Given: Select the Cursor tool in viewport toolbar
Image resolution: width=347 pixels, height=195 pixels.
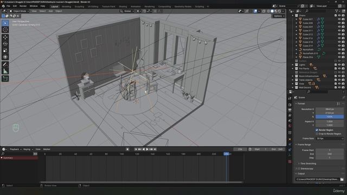Looking at the screenshot, I should pyautogui.click(x=5, y=30).
